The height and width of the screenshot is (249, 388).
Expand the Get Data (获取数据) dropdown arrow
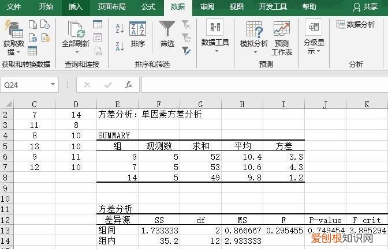click(18, 52)
